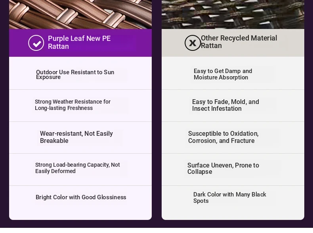This screenshot has width=313, height=233.
Task: Click the black X circle icon
Action: pyautogui.click(x=193, y=43)
